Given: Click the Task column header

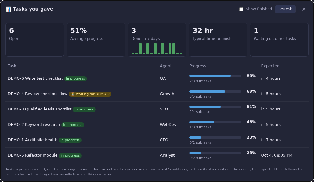Looking at the screenshot, I should 12,66.
